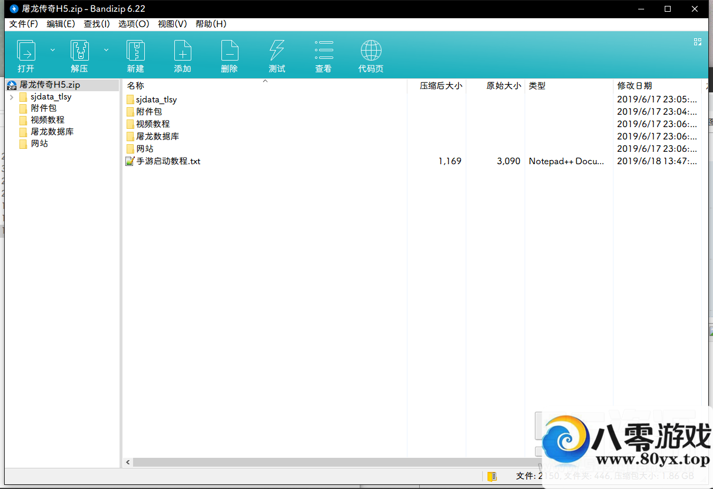The image size is (713, 489).
Task: Toggle the layout grid icon at toolbar right
Action: (x=698, y=42)
